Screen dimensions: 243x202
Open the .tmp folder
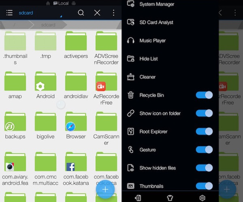(x=45, y=46)
